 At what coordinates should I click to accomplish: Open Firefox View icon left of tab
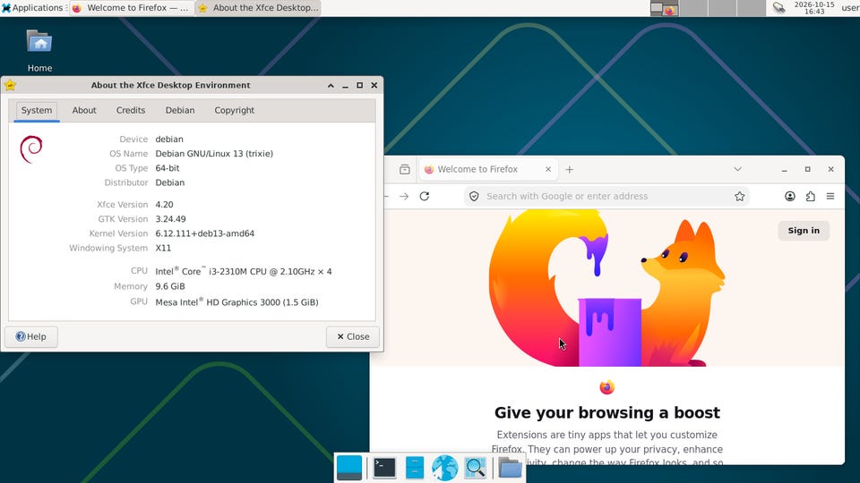coord(405,169)
